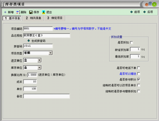Screen dimensions: 159x121
Task: Tick the 是否可以赠送 checkbox
Action: 139,74
